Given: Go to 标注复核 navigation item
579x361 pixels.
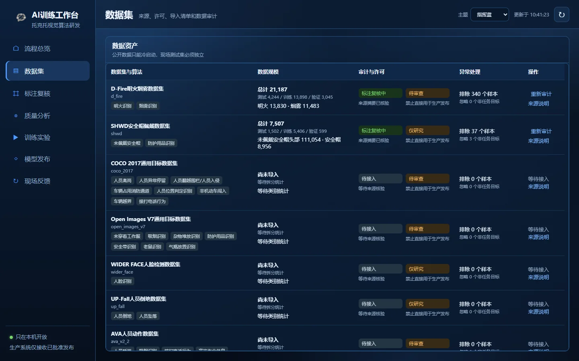Looking at the screenshot, I should pos(48,93).
